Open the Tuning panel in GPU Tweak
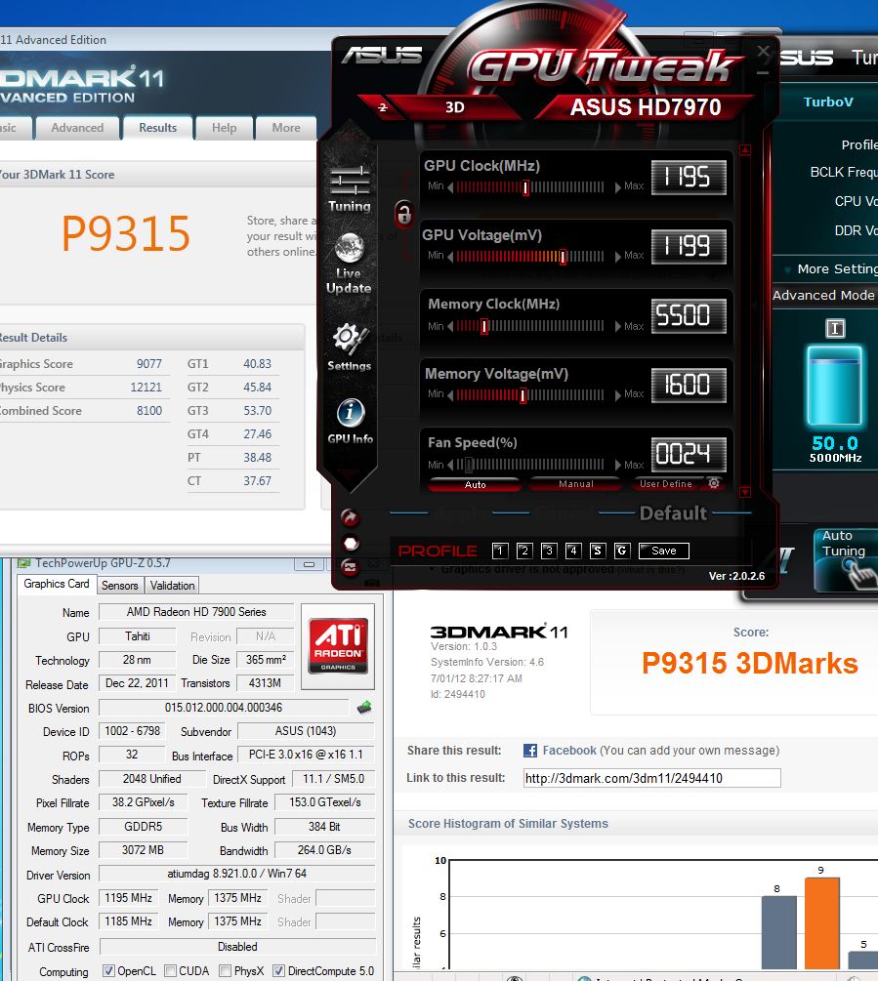The image size is (878, 981). 350,189
